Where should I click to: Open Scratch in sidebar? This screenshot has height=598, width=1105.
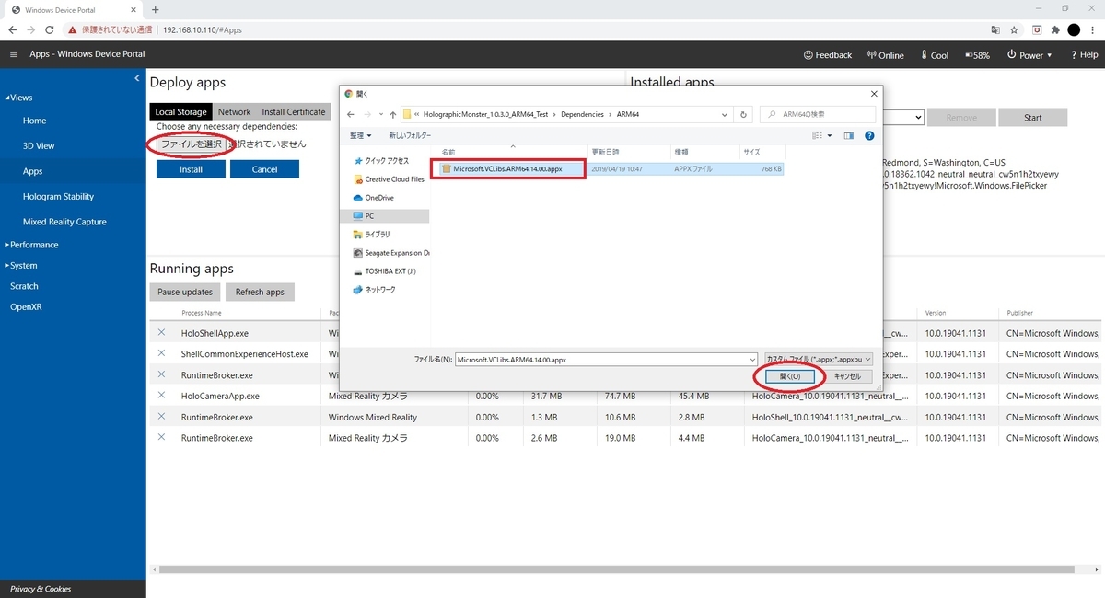[x=24, y=286]
